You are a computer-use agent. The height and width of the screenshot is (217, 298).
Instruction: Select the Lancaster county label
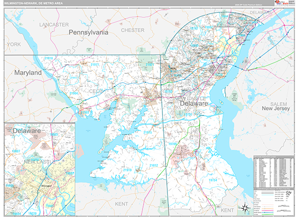[x=54, y=24]
